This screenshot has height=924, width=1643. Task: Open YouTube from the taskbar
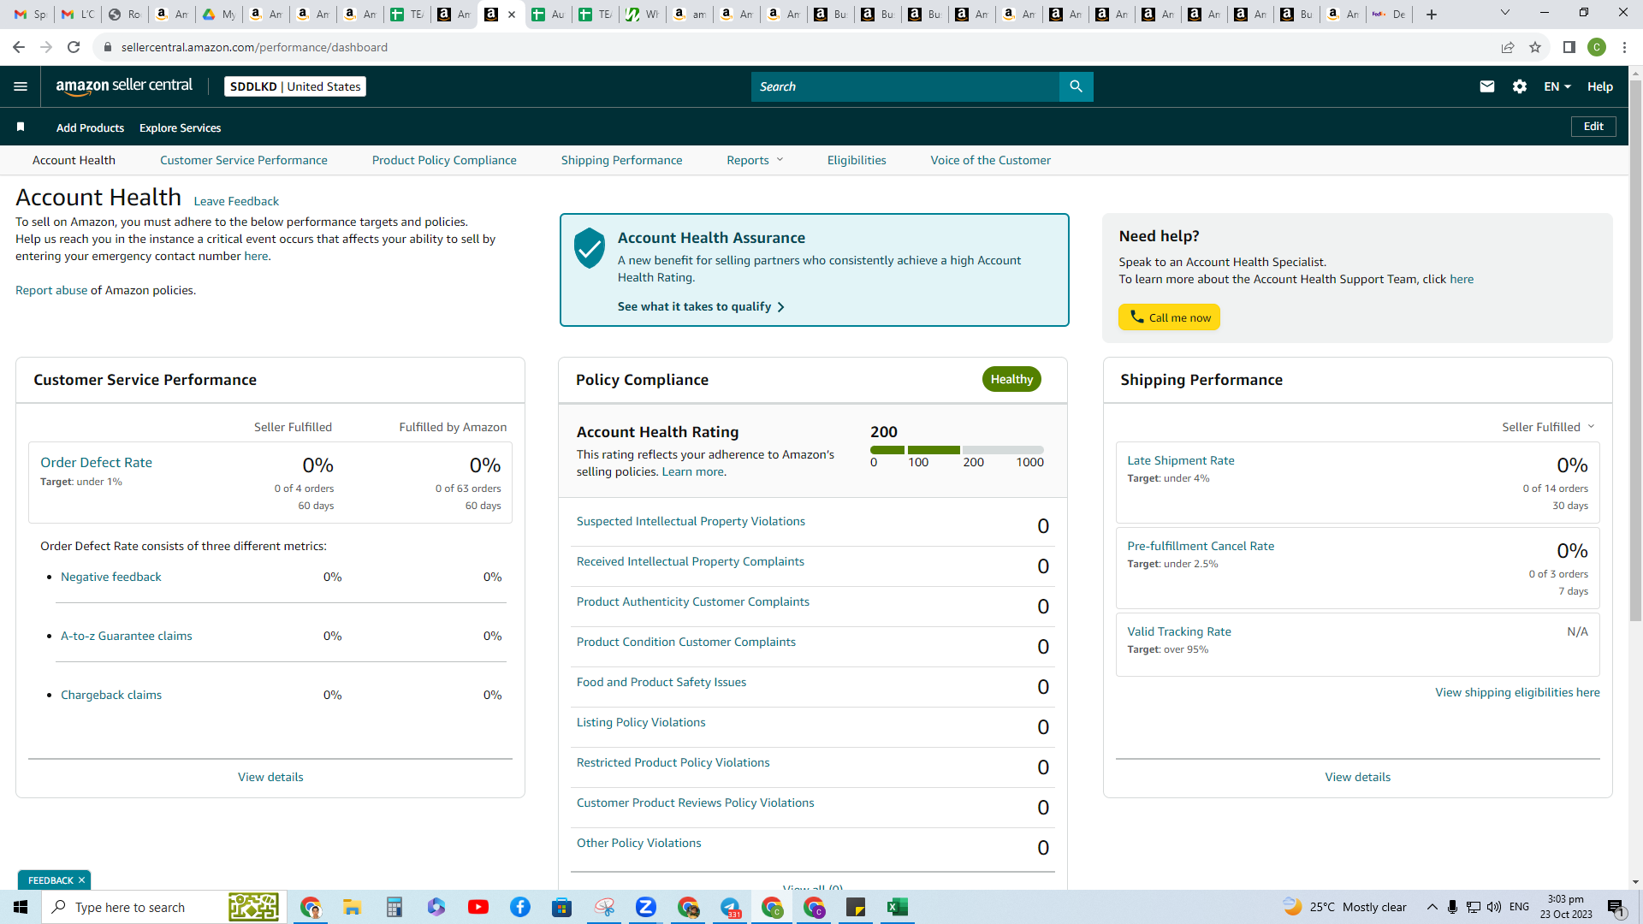pyautogui.click(x=478, y=907)
